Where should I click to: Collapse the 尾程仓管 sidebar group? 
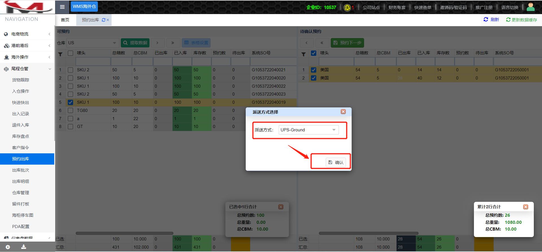27,69
